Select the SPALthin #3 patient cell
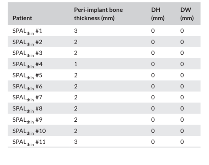This screenshot has width=209, height=165. (27, 53)
